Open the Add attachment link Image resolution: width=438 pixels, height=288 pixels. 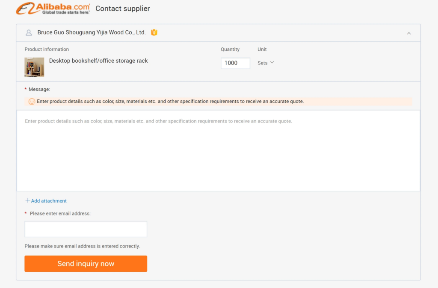(x=48, y=201)
